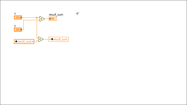
Task: Click the wire between lower Add and result_sum write
Action: pyautogui.click(x=46, y=39)
